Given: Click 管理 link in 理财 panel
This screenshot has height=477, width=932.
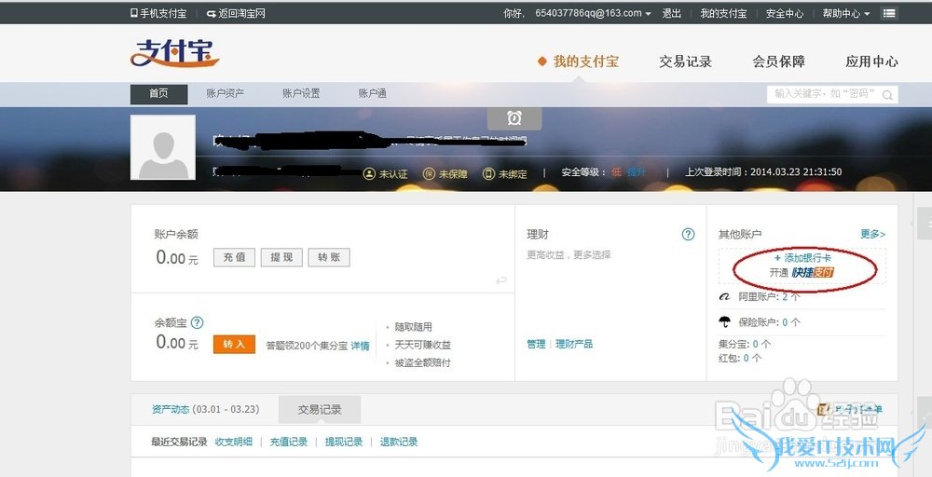Looking at the screenshot, I should 536,344.
